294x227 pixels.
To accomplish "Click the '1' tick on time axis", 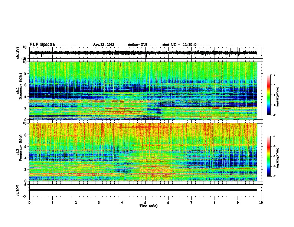I will coord(52,203).
